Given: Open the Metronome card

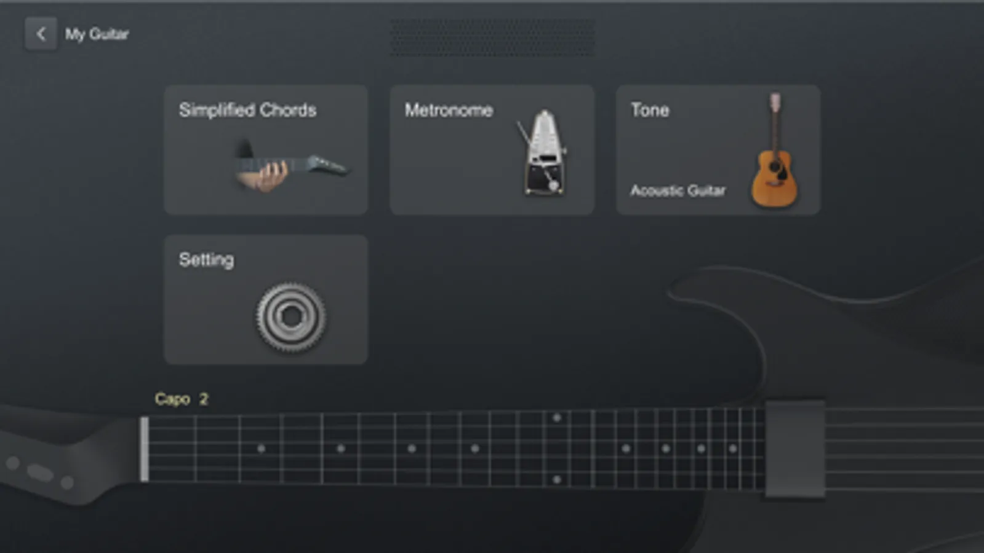Looking at the screenshot, I should coord(492,150).
